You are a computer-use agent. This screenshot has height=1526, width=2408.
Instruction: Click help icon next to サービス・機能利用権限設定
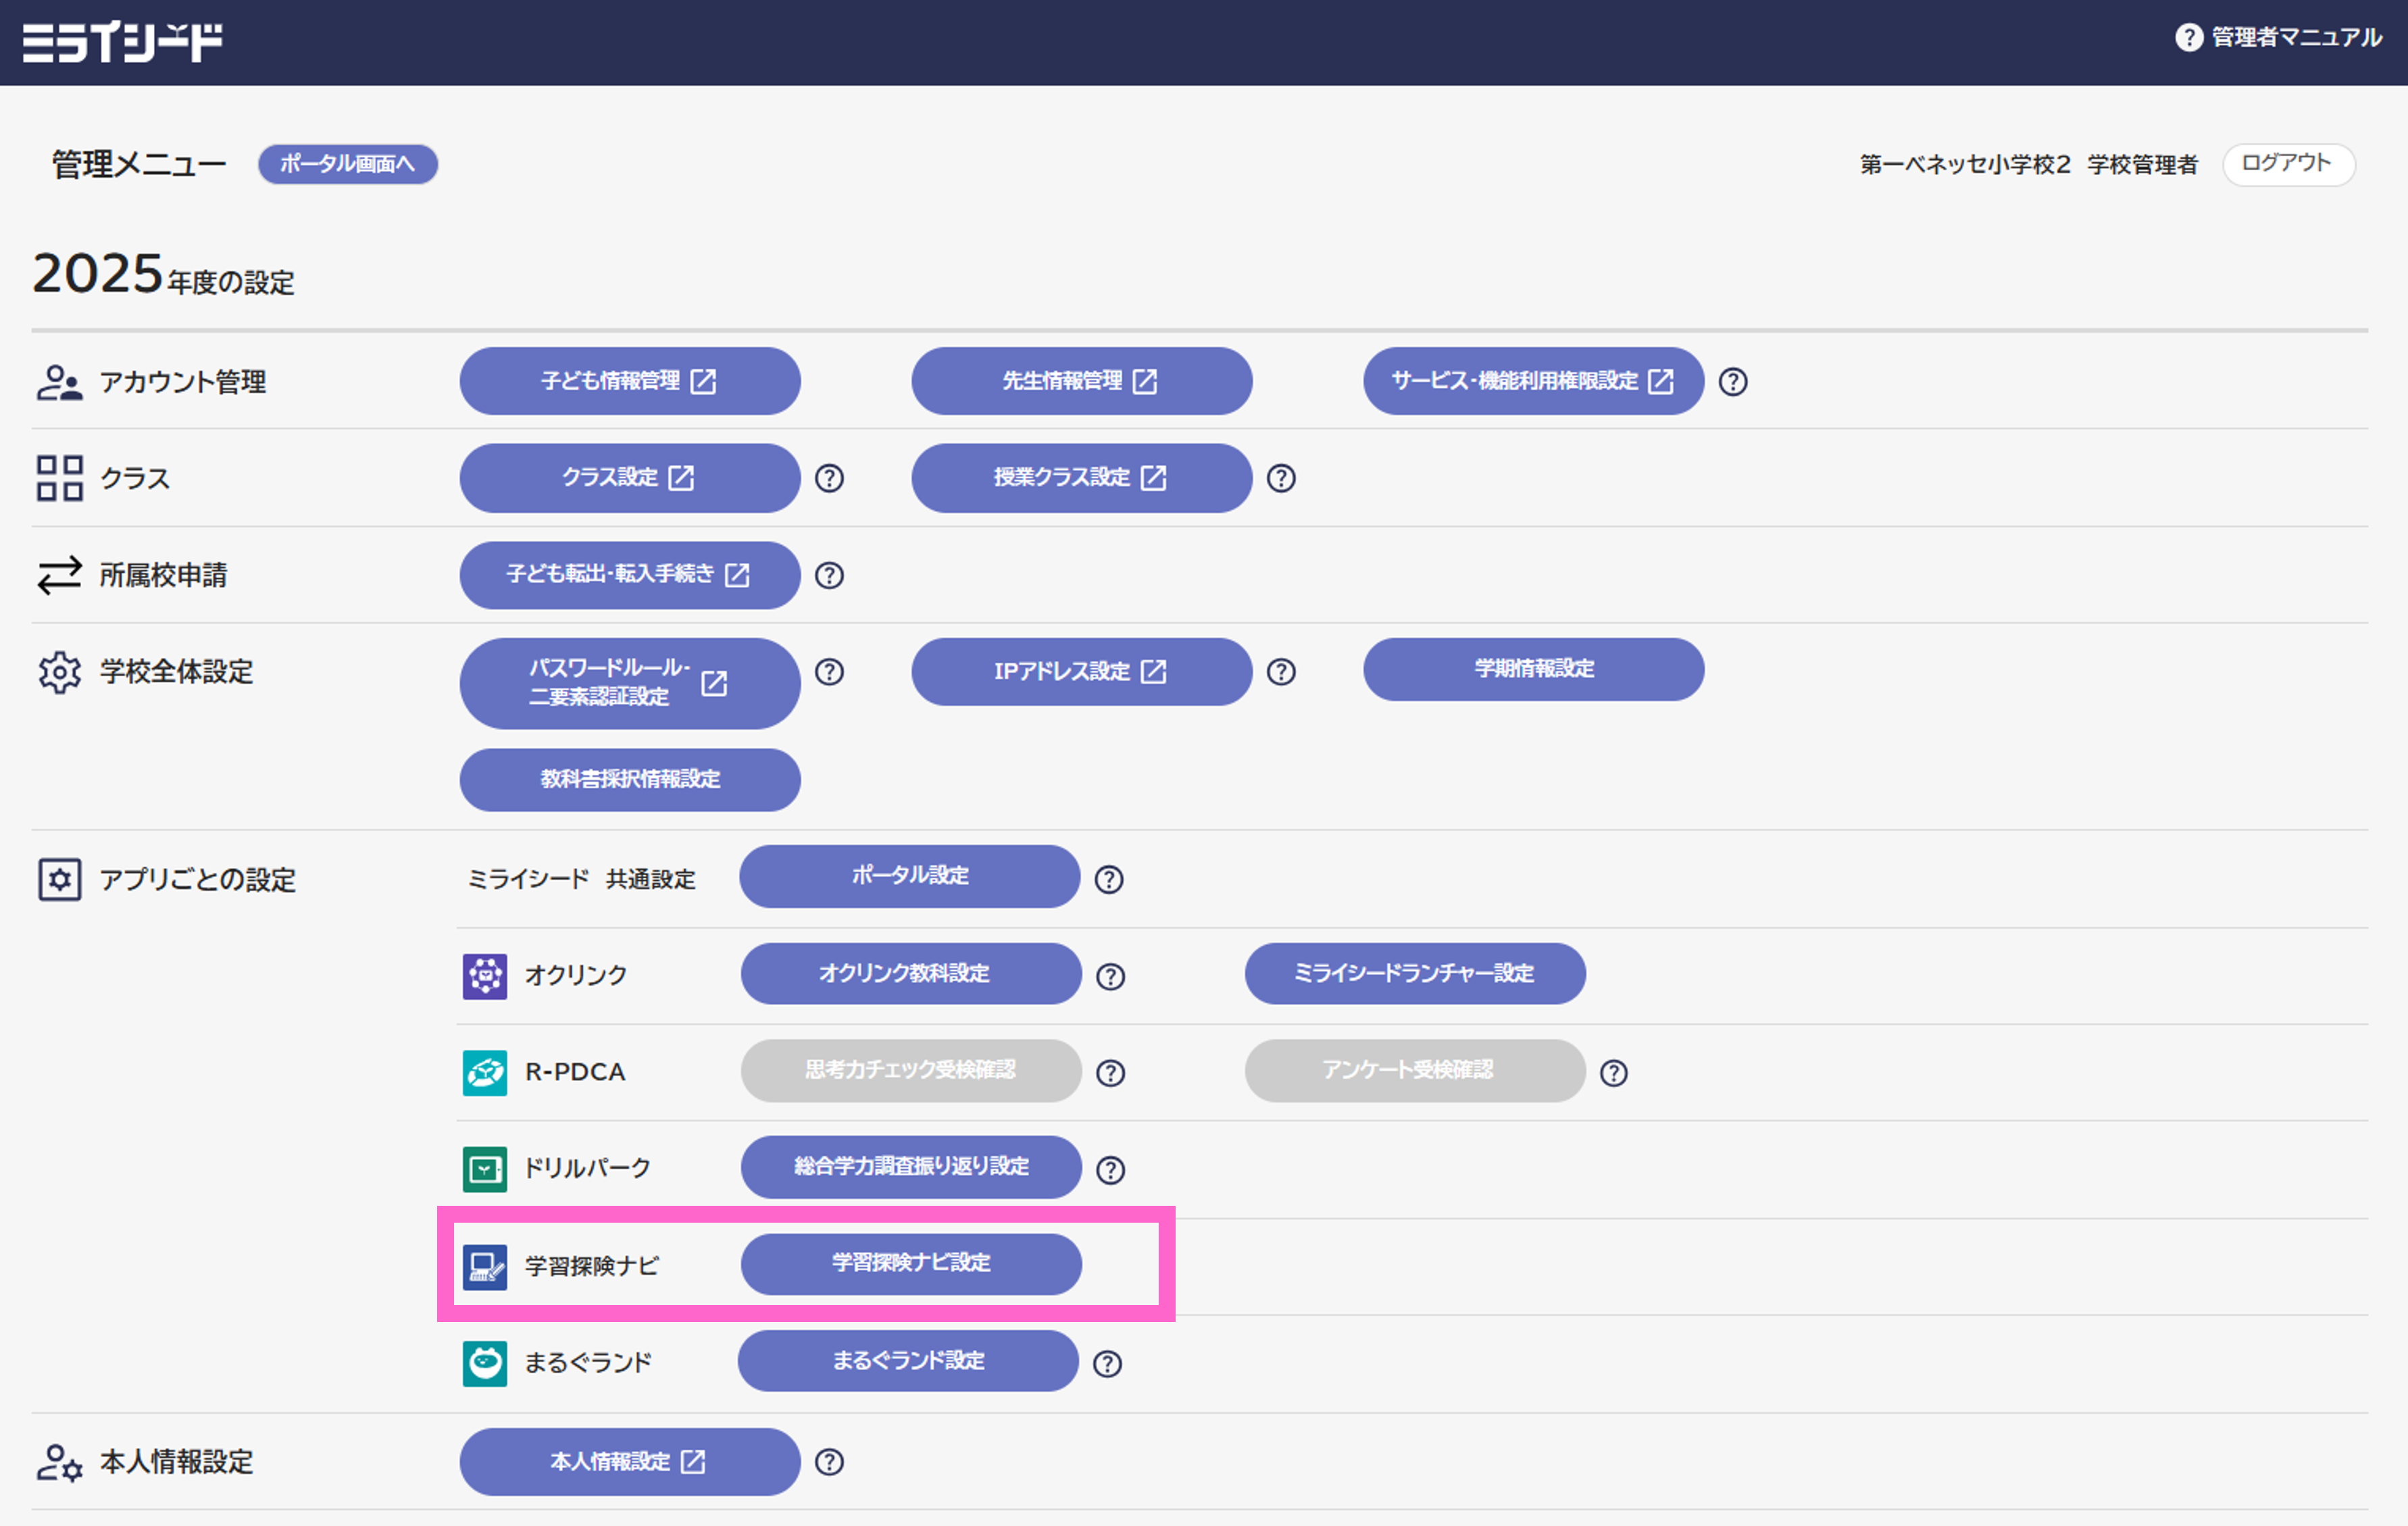coord(1732,381)
